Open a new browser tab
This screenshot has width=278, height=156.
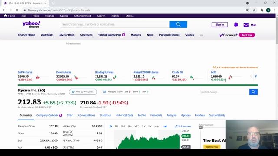tap(53, 3)
